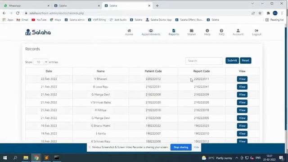Open YouTube bookmark
288x162 pixels.
pos(39,20)
